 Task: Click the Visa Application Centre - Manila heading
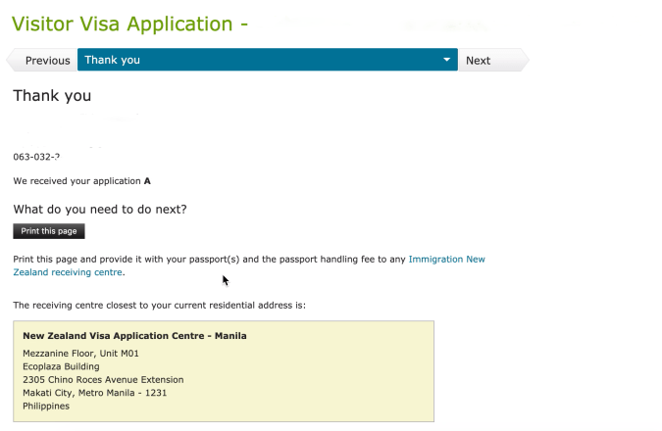pos(134,336)
